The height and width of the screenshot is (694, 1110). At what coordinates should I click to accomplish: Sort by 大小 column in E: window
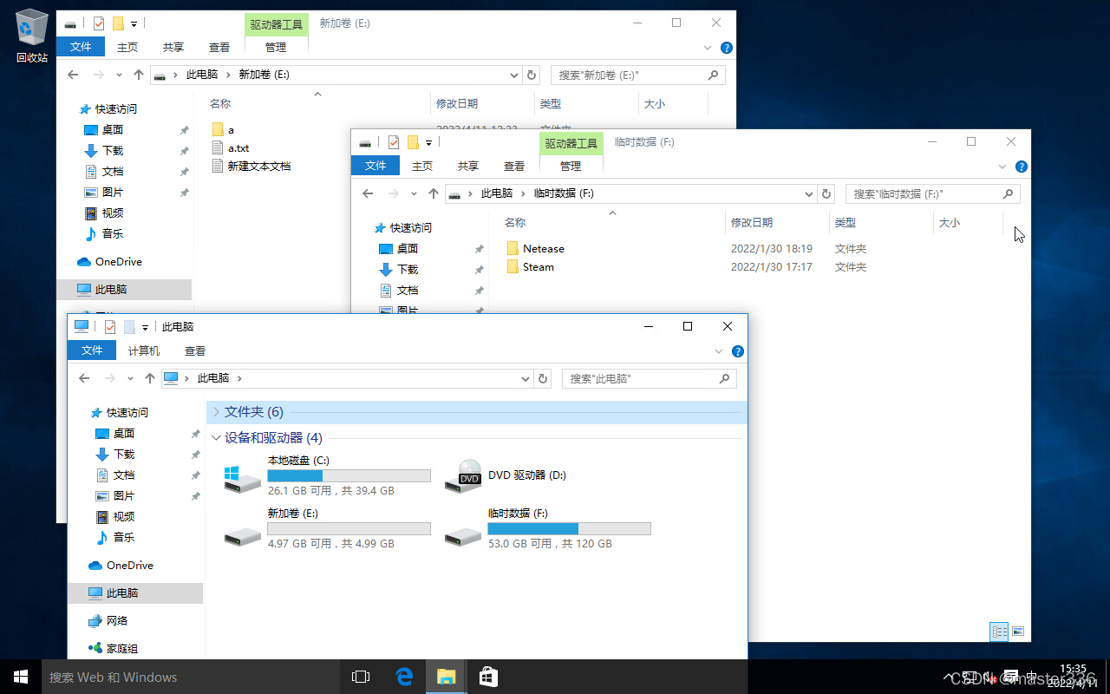point(655,104)
